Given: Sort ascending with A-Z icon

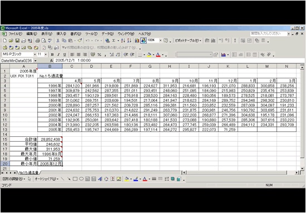Looking at the screenshot, I should click(x=123, y=41).
